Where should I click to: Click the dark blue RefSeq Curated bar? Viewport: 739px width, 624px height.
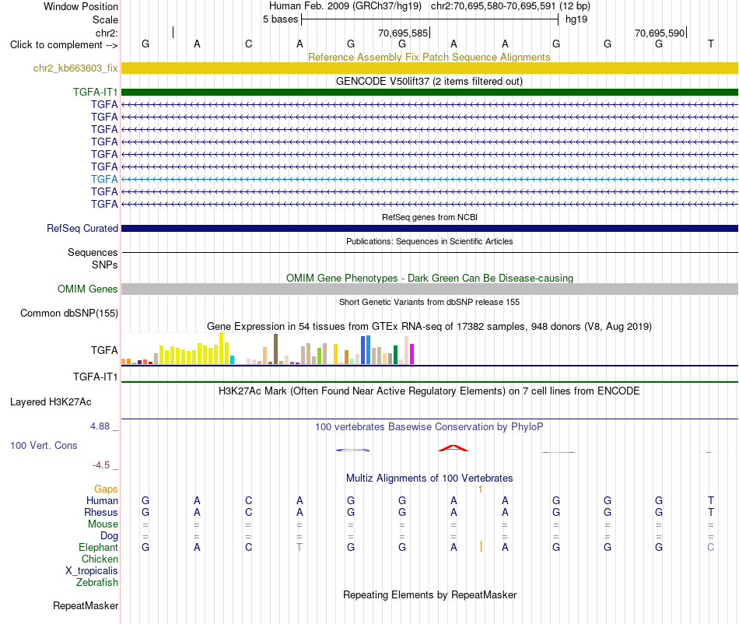tap(429, 228)
